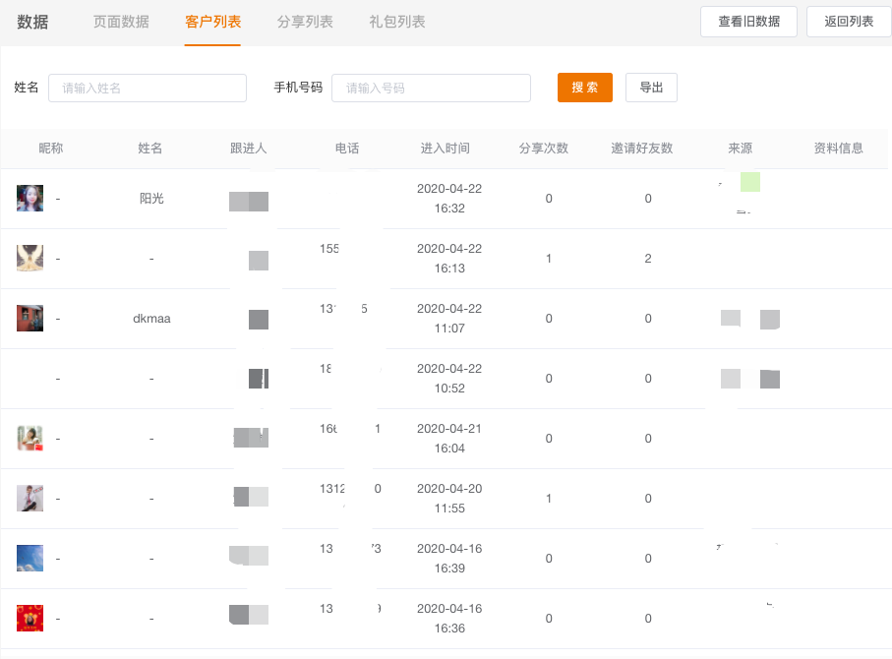
Task: Select the 礼包列表 tab
Action: point(396,22)
